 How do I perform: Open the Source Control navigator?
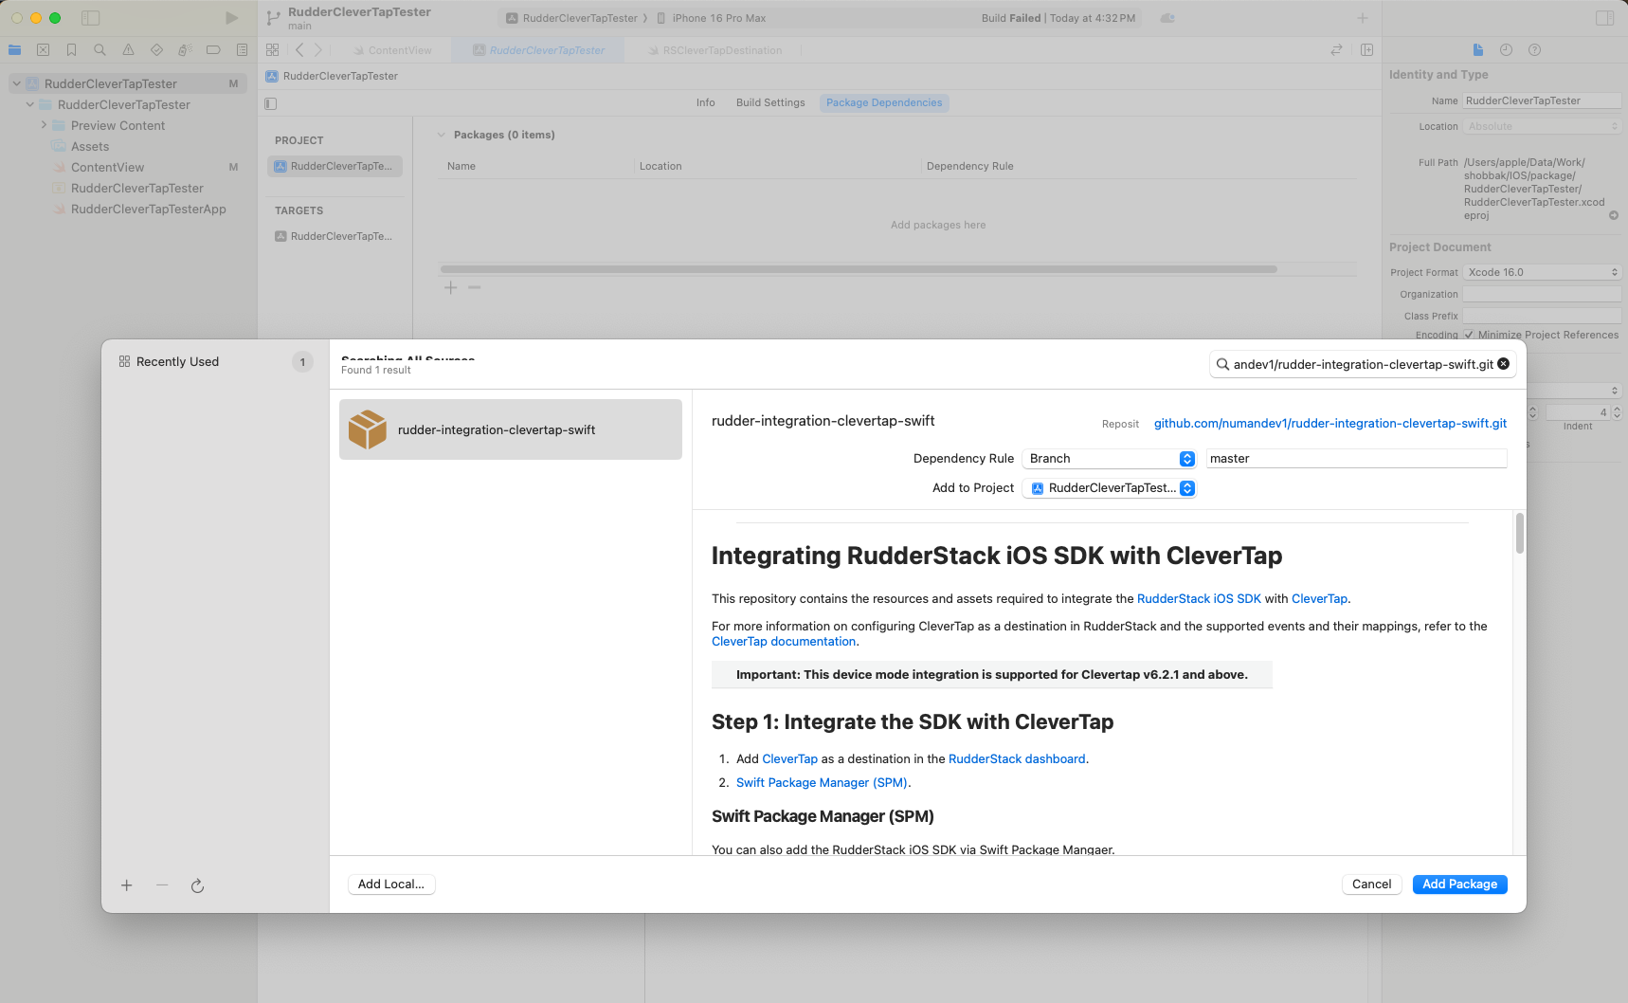(43, 50)
